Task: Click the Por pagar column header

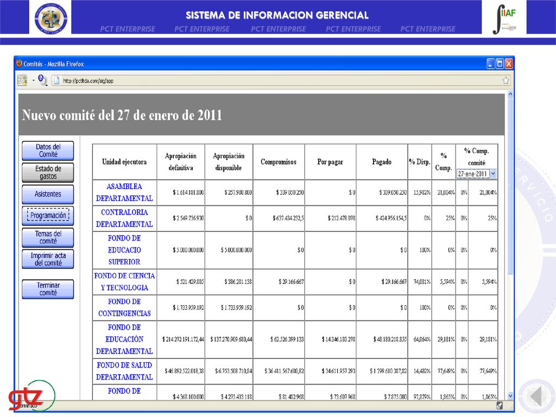Action: click(330, 162)
